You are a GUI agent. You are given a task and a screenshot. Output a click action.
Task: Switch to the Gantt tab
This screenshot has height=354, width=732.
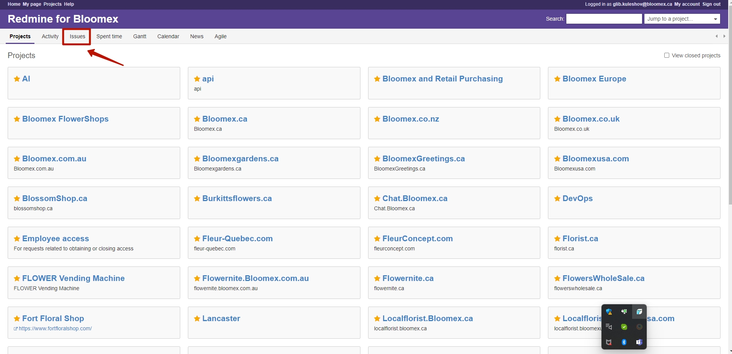tap(140, 36)
